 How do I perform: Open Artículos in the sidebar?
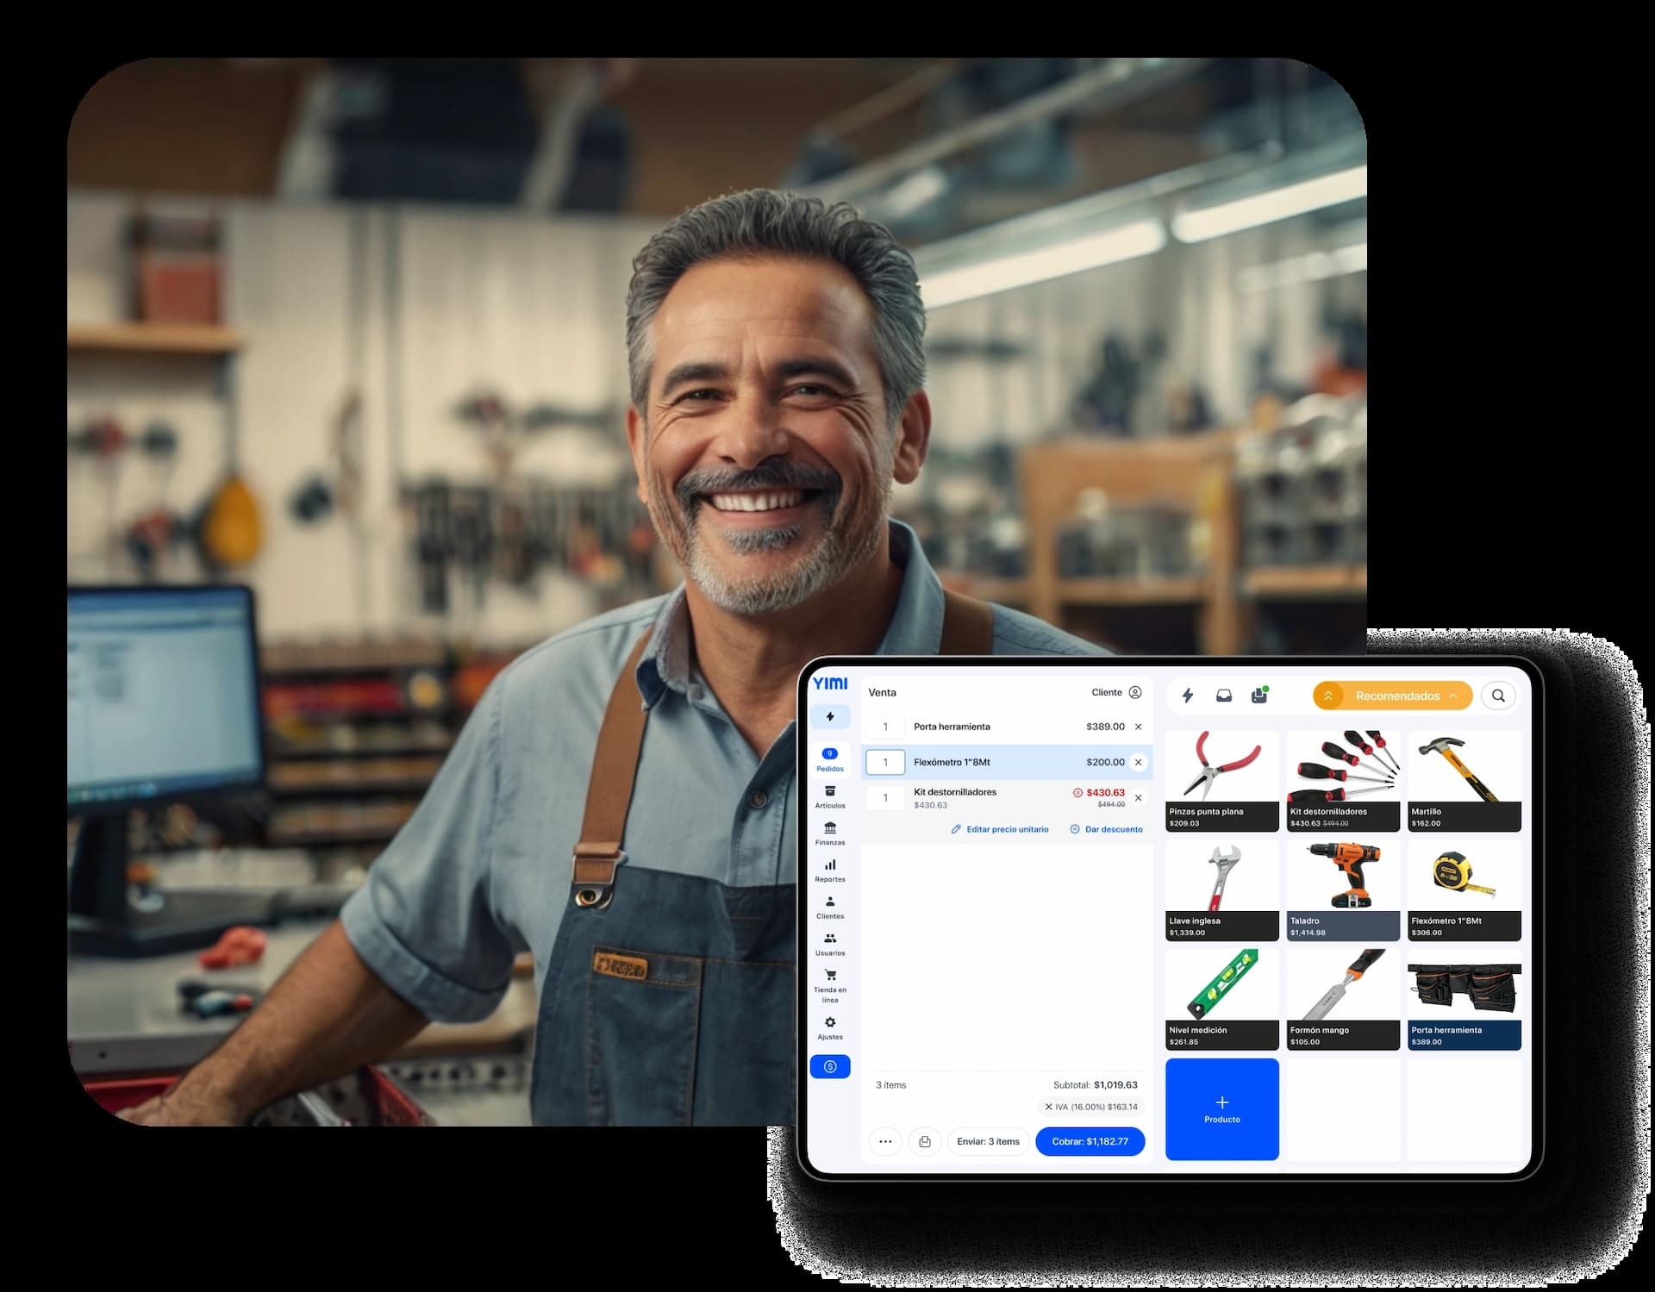830,797
